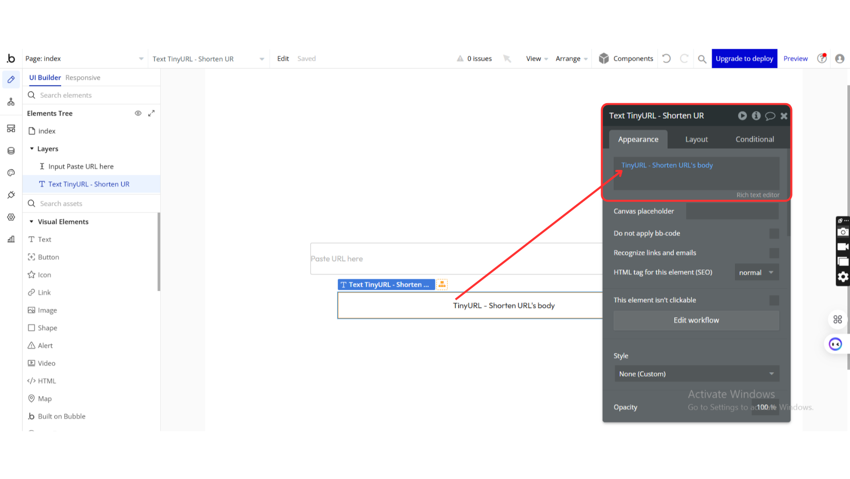Expand the Elements Tree panel arrows icon
The width and height of the screenshot is (850, 479).
[x=151, y=113]
